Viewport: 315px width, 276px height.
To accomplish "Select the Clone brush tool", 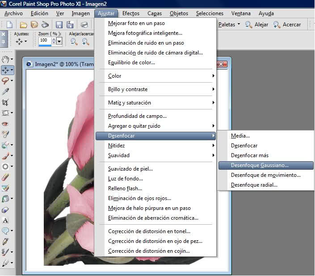I will pos(5,145).
